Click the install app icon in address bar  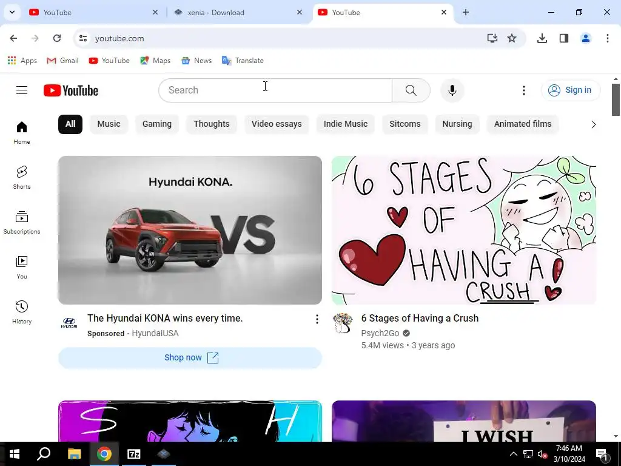(x=492, y=38)
